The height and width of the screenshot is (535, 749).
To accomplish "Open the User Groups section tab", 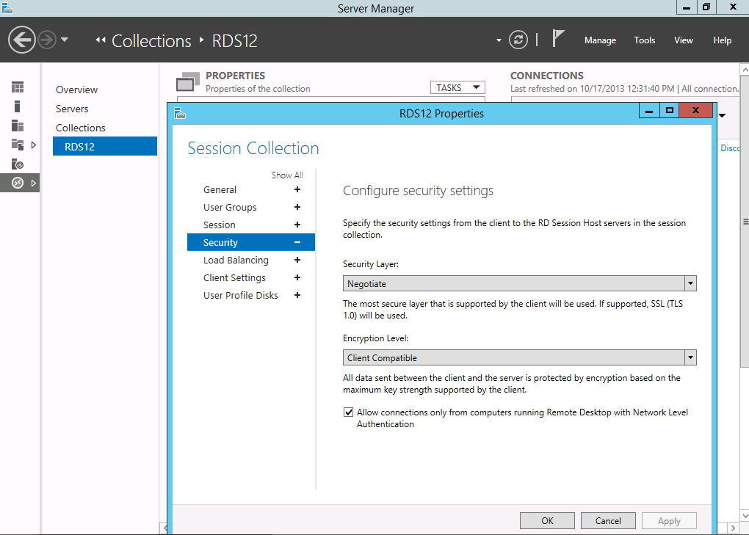I will (230, 207).
